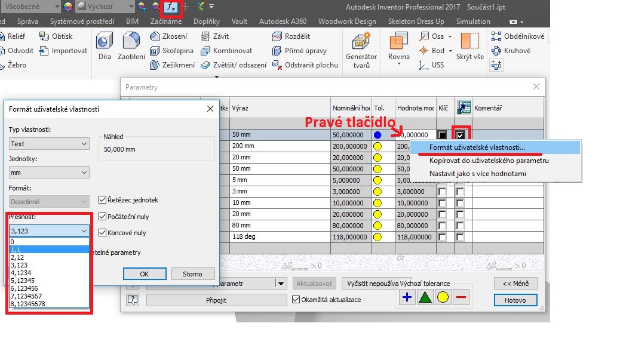Click the Storno button
Viewport: 620px width, 357px height.
pos(192,273)
